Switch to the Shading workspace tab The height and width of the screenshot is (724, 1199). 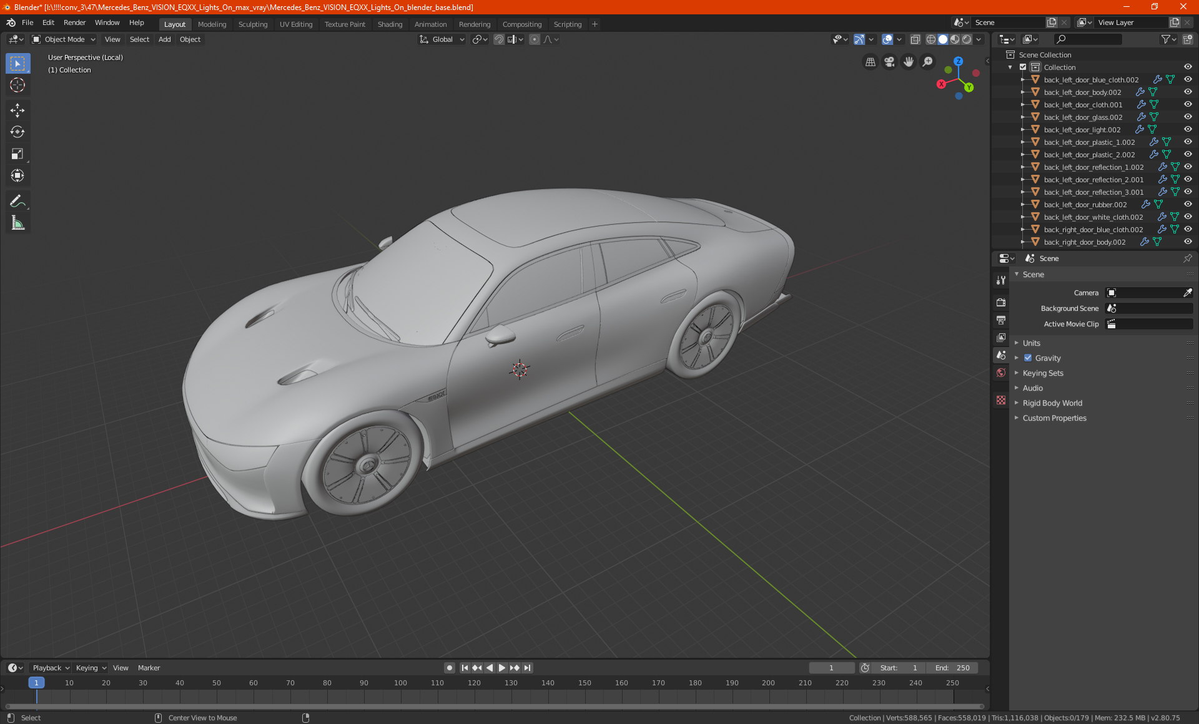(390, 24)
